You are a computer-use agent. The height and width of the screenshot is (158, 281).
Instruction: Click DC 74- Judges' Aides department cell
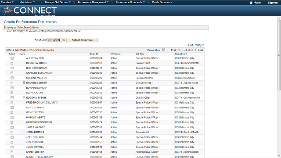(x=187, y=83)
